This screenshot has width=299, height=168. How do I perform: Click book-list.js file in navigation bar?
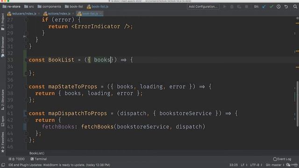[98, 7]
